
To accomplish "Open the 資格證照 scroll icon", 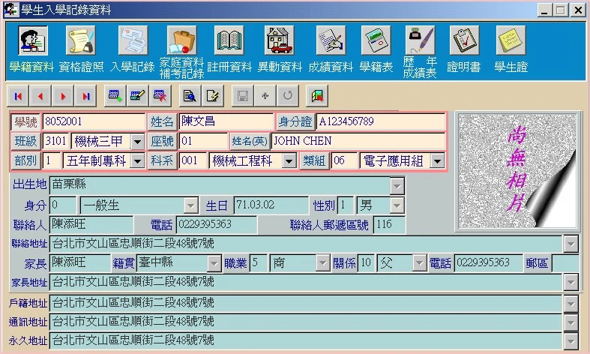I will tap(80, 40).
